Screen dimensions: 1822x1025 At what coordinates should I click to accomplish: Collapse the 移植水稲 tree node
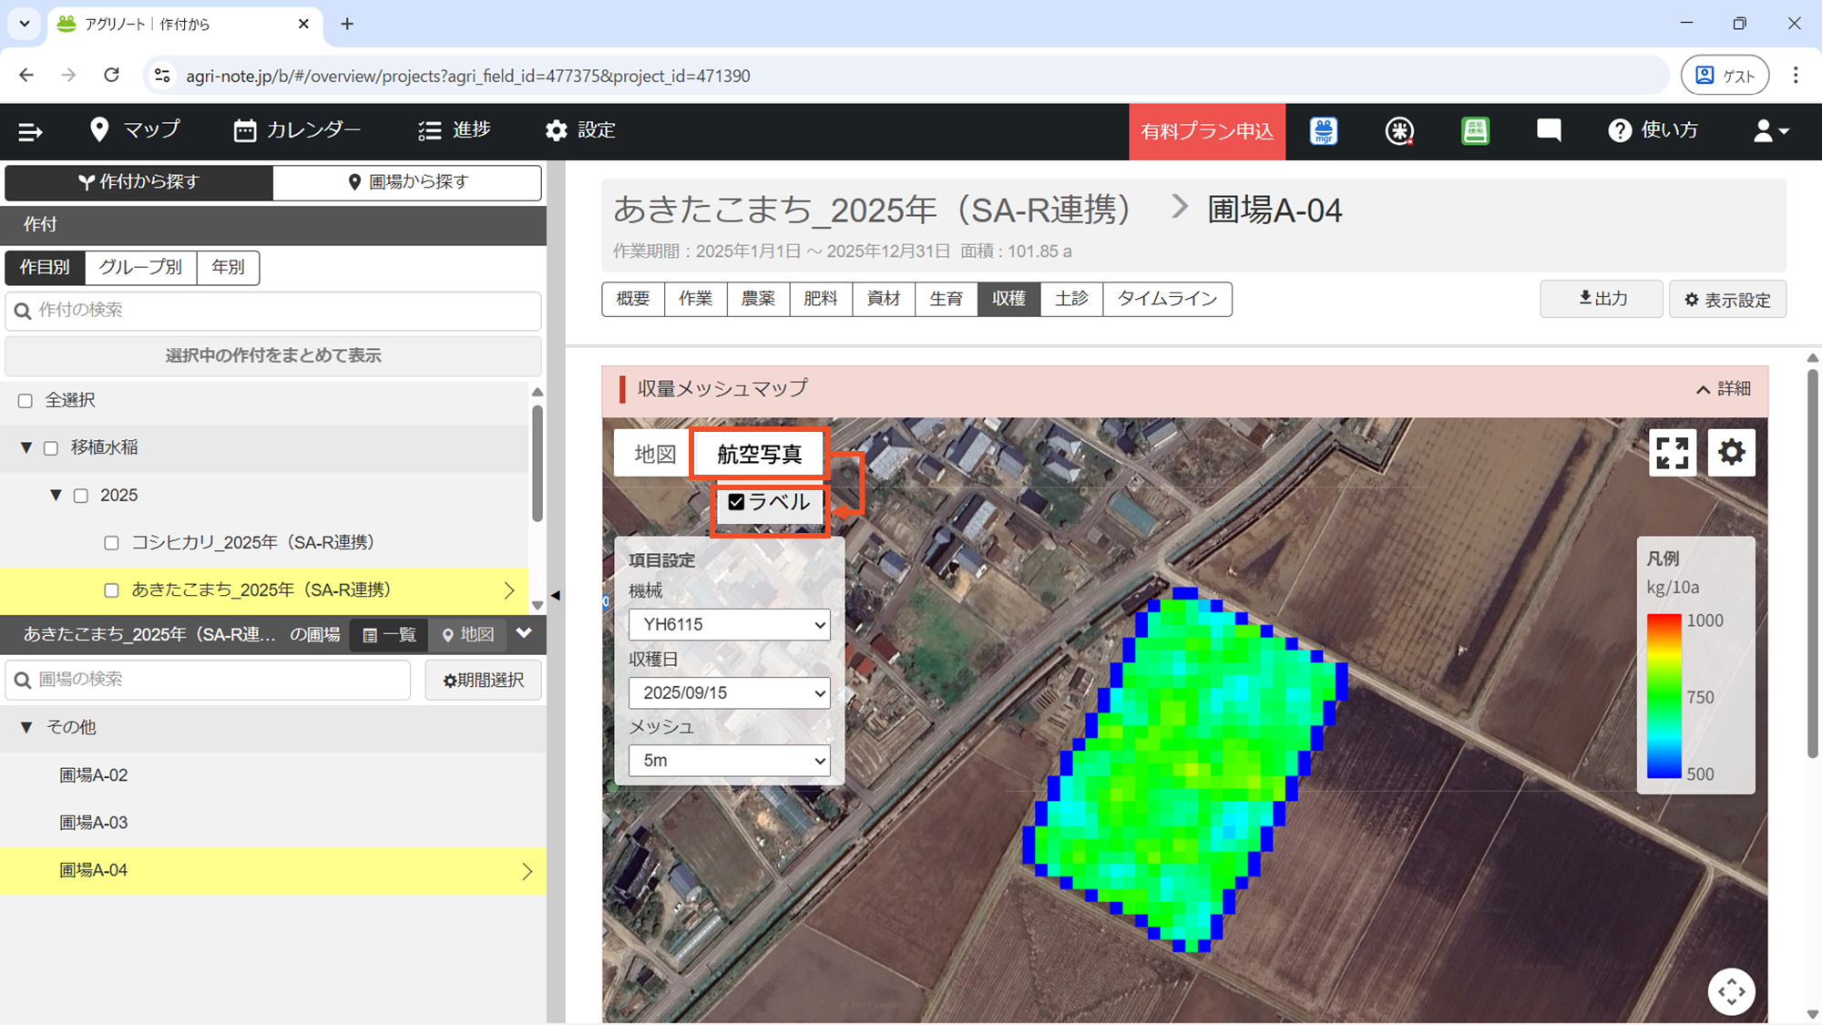(26, 447)
